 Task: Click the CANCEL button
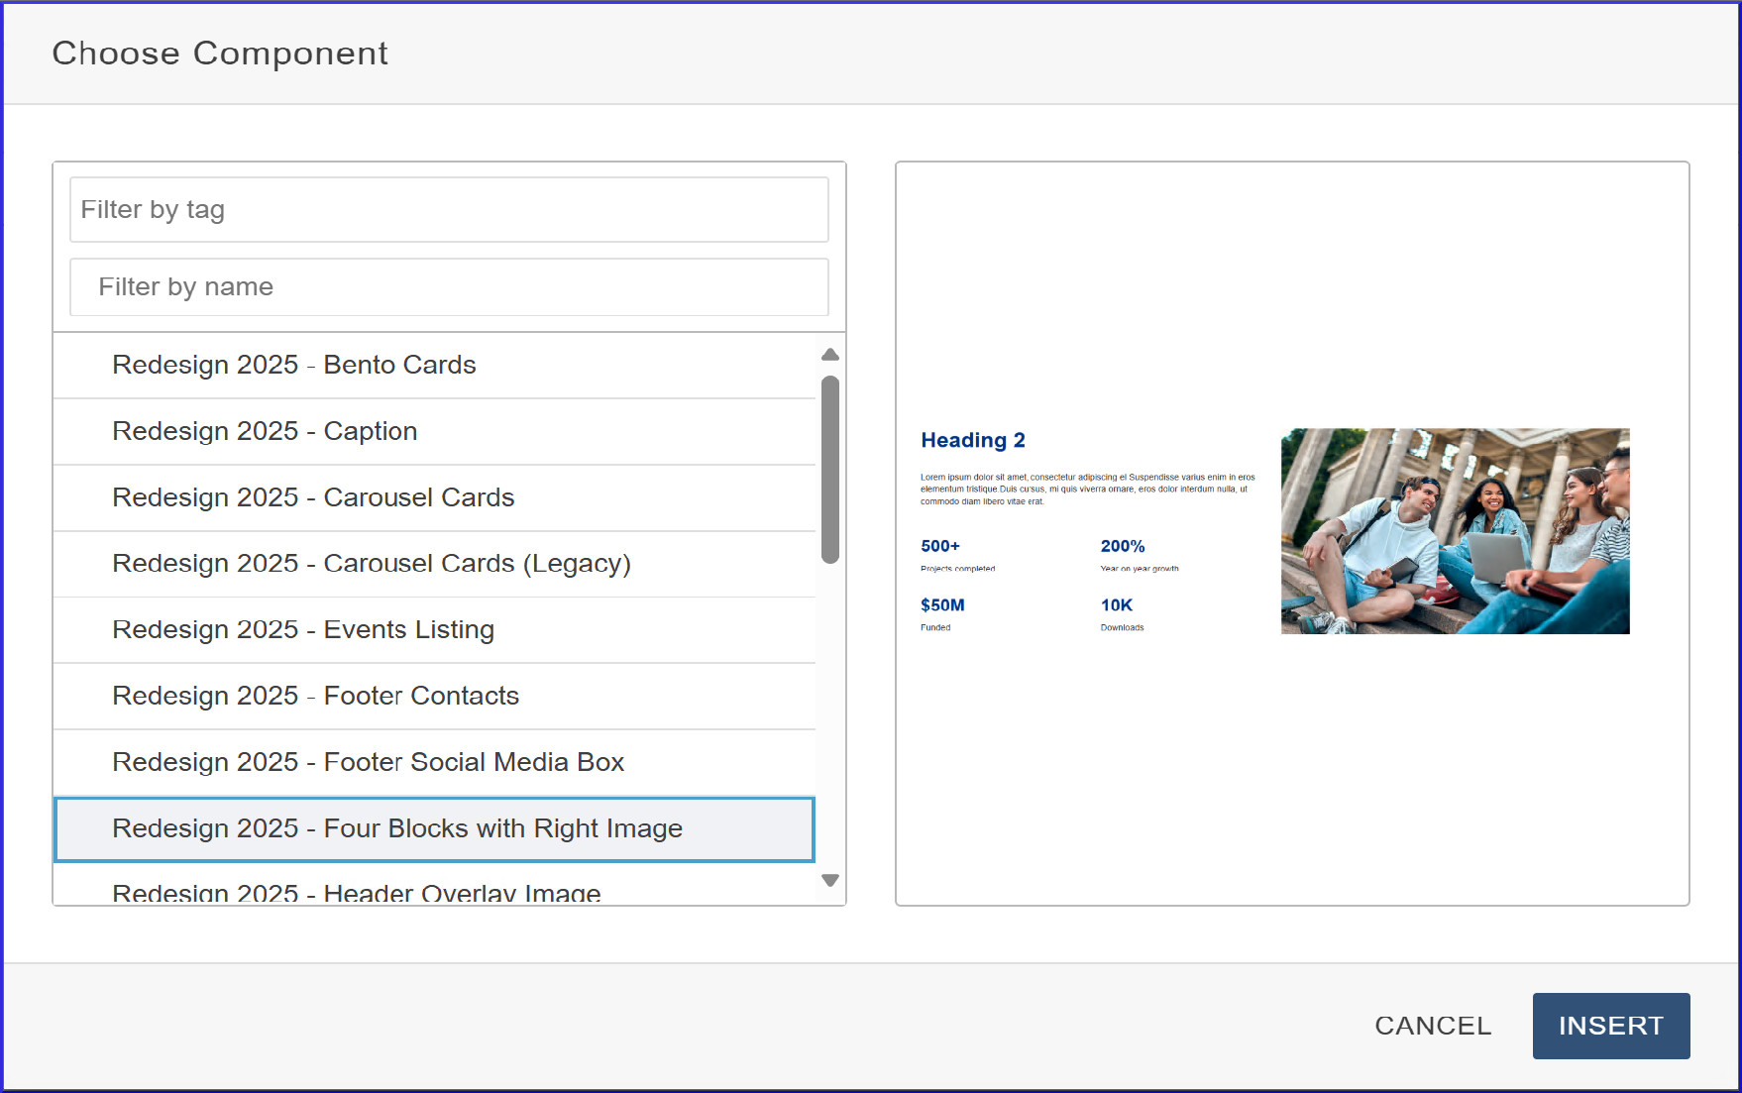tap(1433, 1026)
